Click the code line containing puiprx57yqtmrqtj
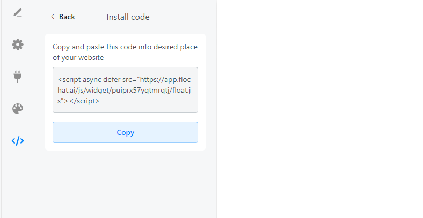The width and height of the screenshot is (423, 218). click(124, 90)
